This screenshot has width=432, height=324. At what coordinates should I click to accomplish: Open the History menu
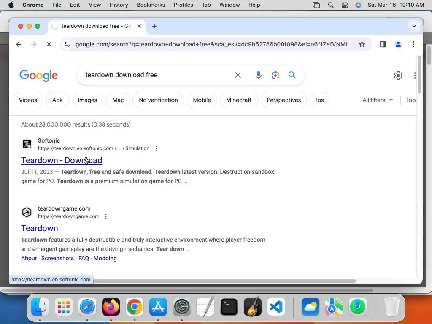click(x=119, y=5)
